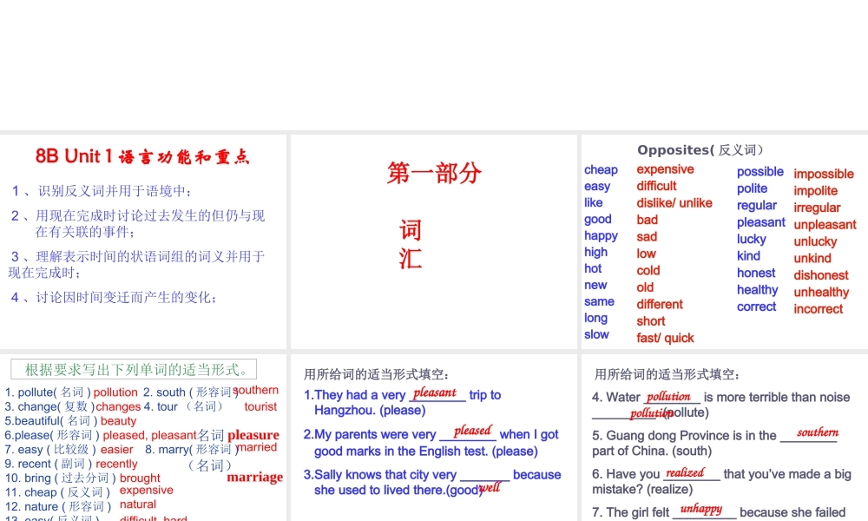Click the blue word 'hot'
Viewport: 868px width, 521px height.
[x=593, y=268]
